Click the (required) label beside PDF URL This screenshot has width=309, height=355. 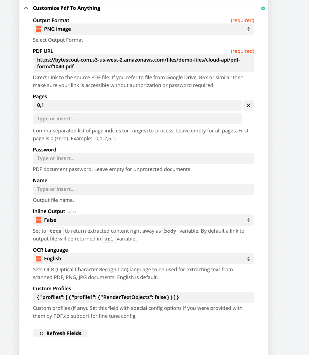coord(242,51)
